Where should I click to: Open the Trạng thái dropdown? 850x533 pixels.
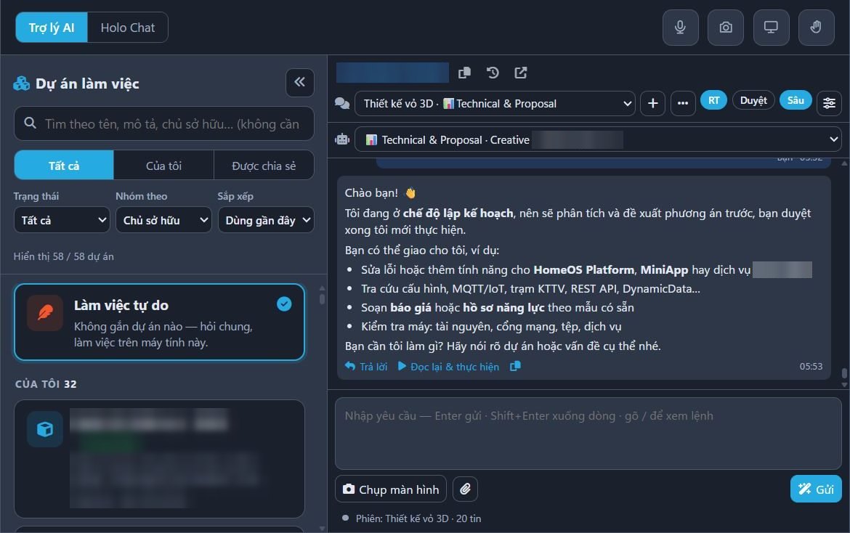point(62,220)
